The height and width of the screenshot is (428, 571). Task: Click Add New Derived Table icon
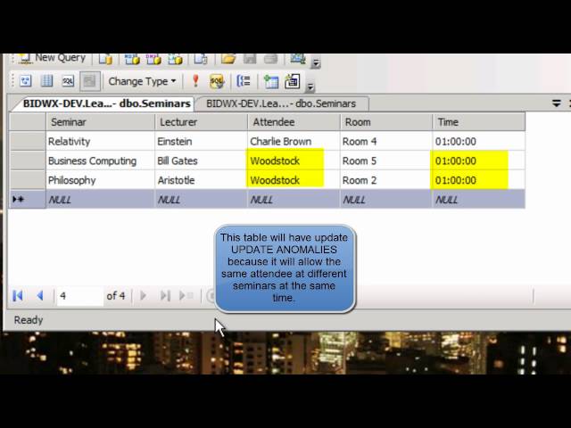[292, 81]
